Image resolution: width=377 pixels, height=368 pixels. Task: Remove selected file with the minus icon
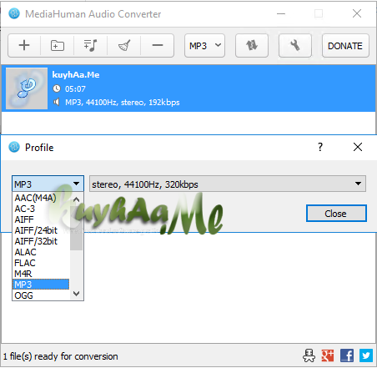point(158,45)
